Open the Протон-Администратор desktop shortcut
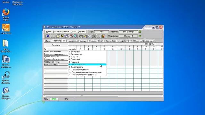This screenshot has width=205, height=115. click(x=6, y=62)
